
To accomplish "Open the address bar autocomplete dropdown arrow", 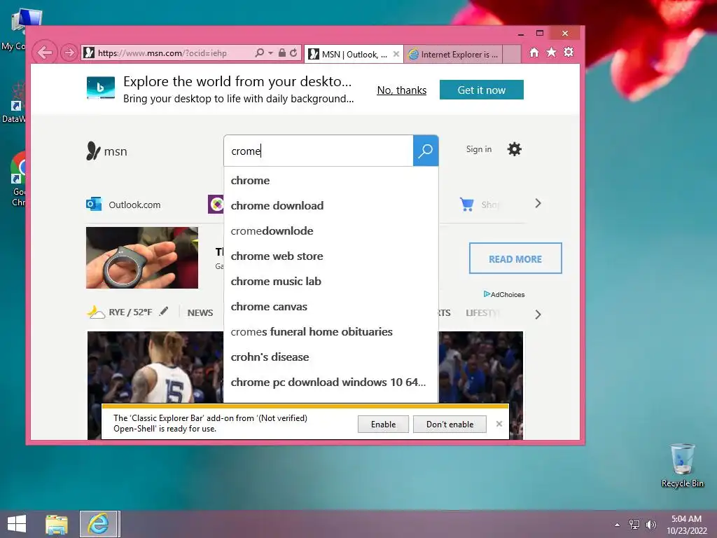I will point(271,53).
